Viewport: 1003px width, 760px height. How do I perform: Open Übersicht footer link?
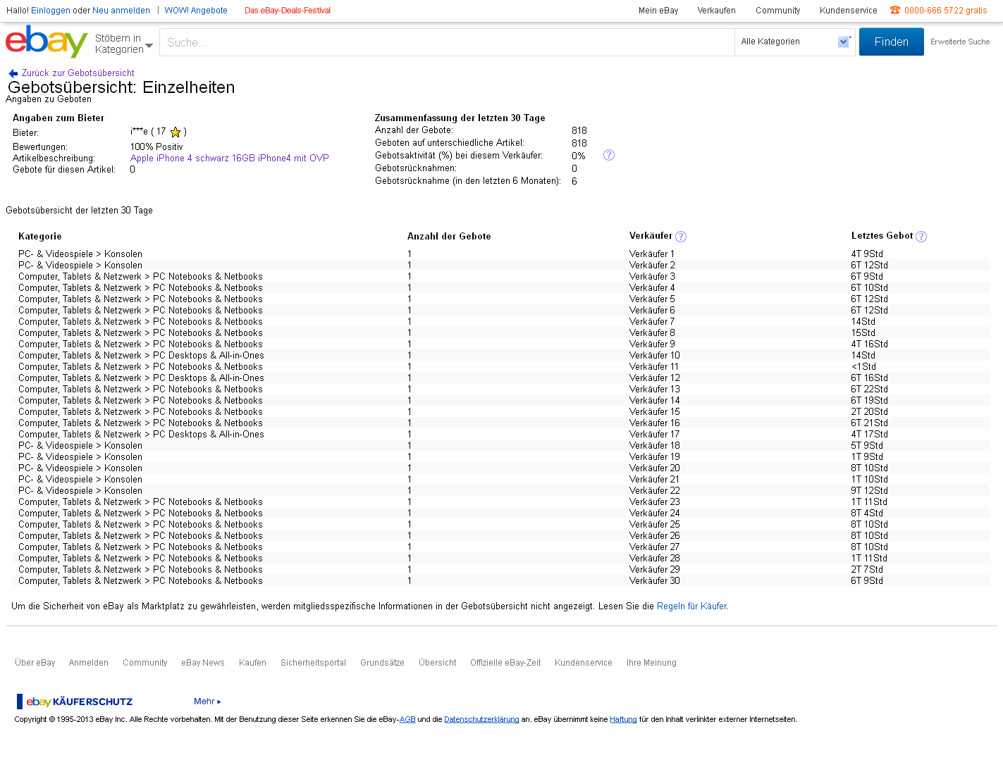437,663
